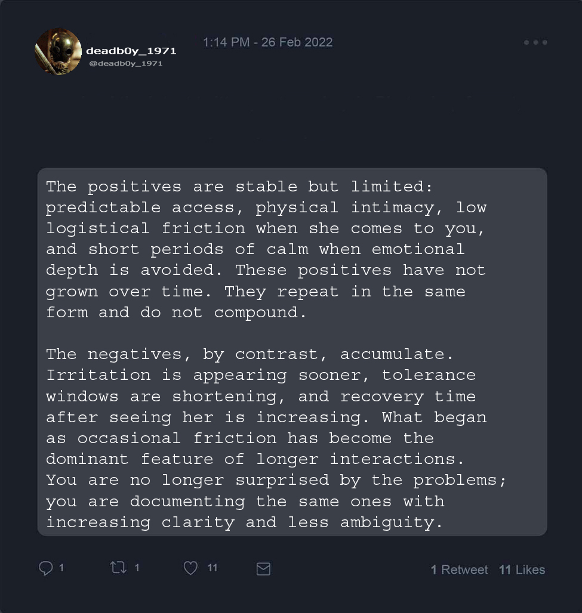Share the tweet via the envelope icon
Viewport: 582px width, 613px height.
[x=263, y=569]
